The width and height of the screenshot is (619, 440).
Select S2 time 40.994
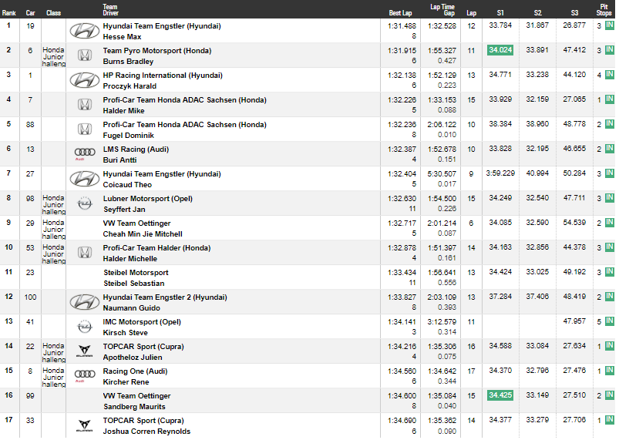click(x=537, y=173)
